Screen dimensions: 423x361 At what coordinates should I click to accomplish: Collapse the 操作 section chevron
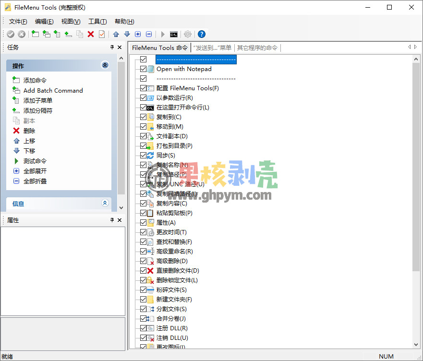(x=105, y=65)
